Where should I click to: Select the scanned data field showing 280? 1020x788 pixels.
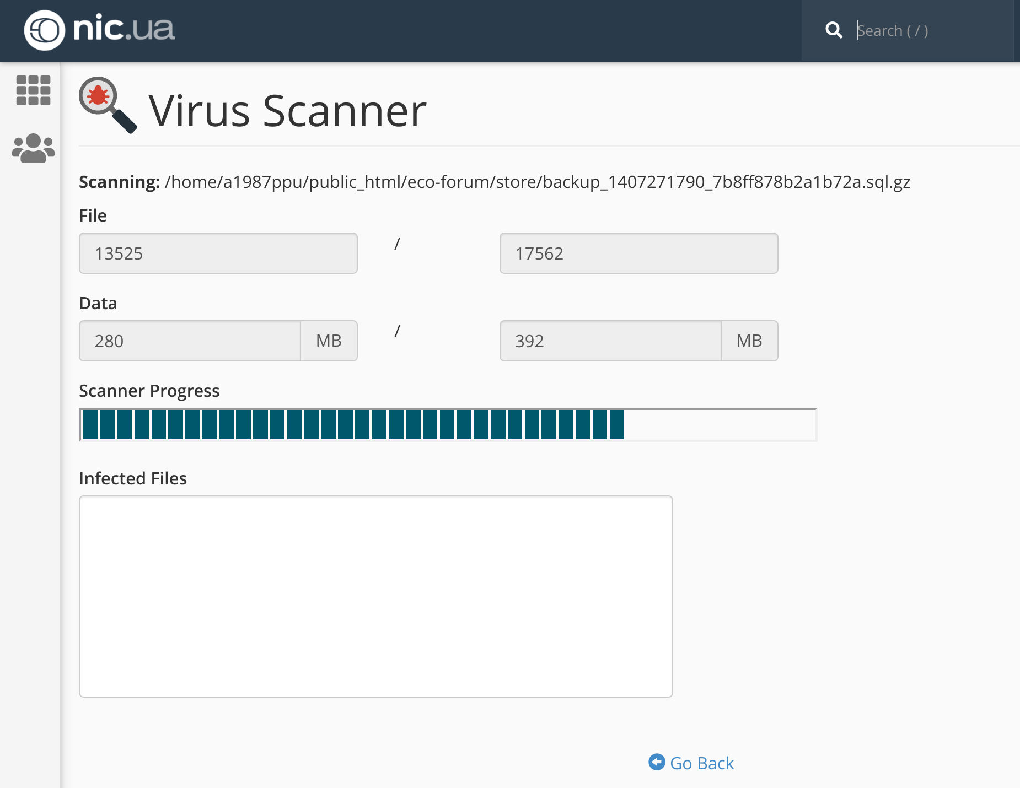[190, 341]
